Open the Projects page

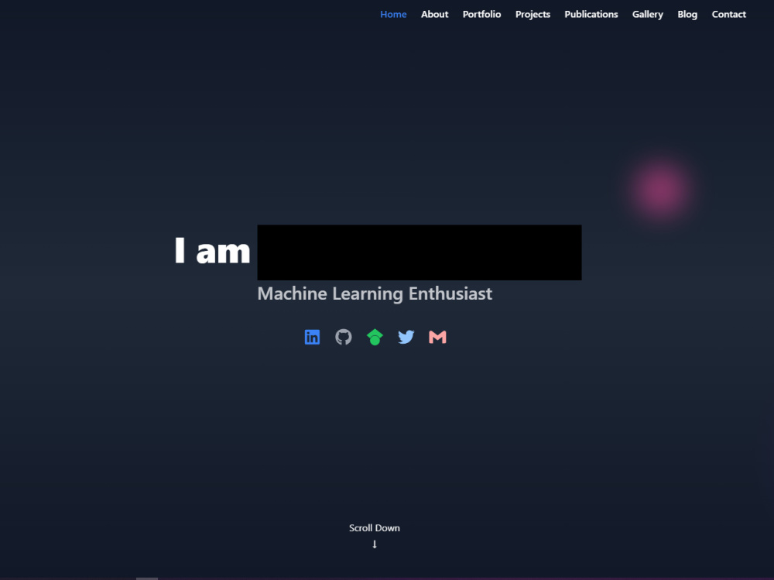click(533, 15)
